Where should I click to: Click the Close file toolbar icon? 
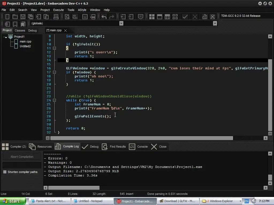click(38, 17)
